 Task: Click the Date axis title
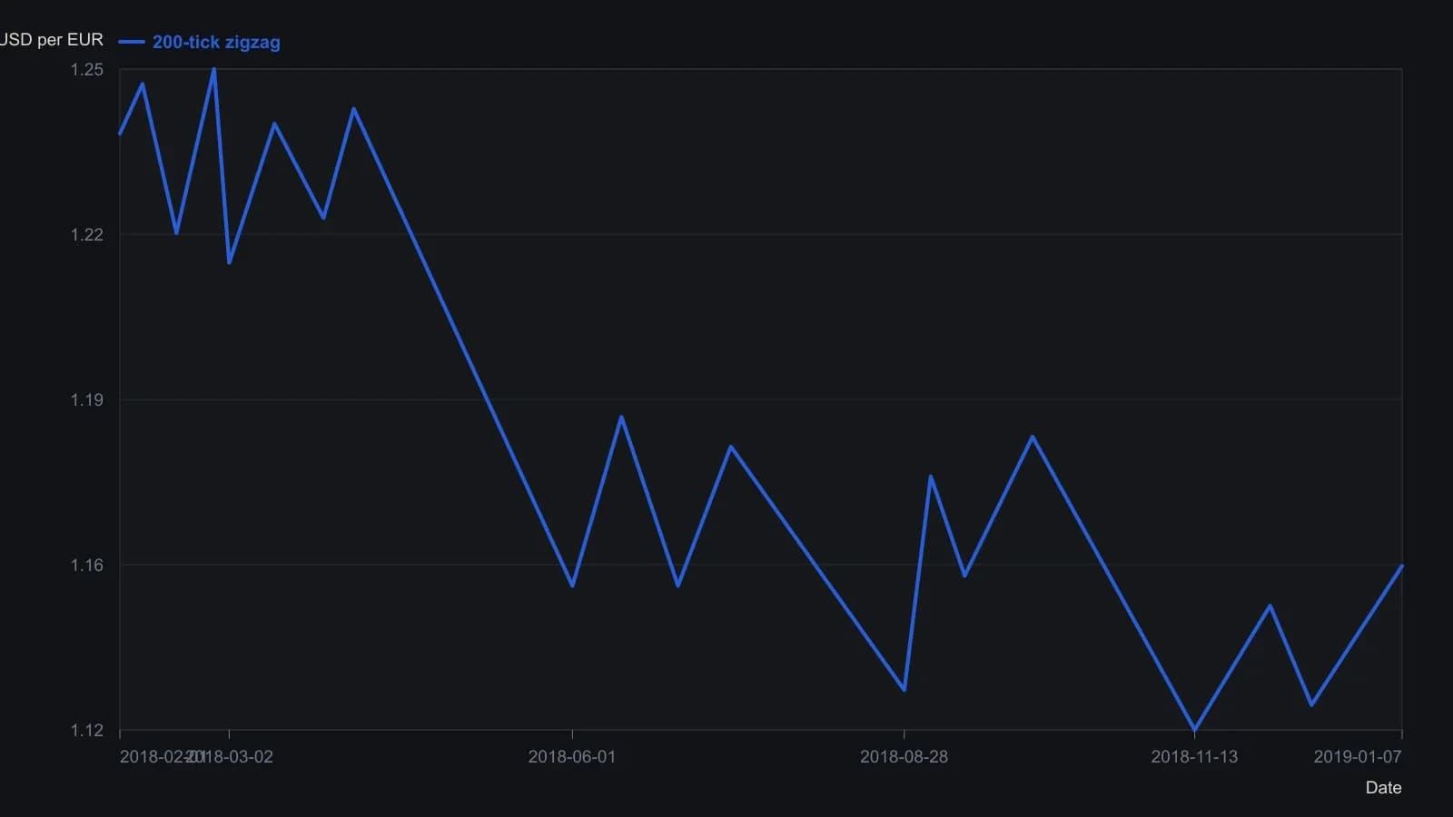(1383, 788)
